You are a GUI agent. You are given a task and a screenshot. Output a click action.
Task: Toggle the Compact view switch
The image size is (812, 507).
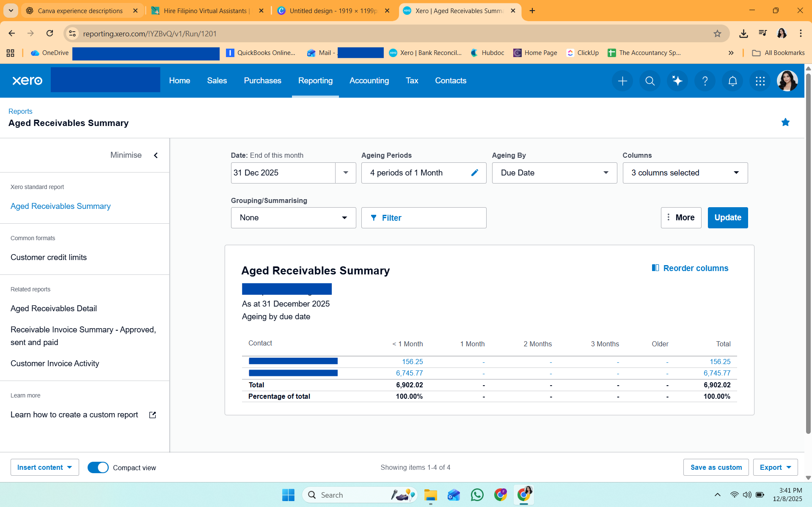coord(98,467)
